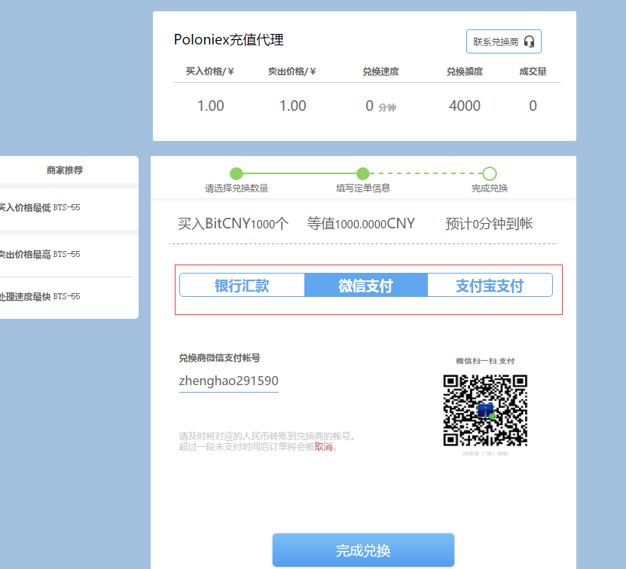Click the hollow final step circle 完成兑换

(490, 173)
